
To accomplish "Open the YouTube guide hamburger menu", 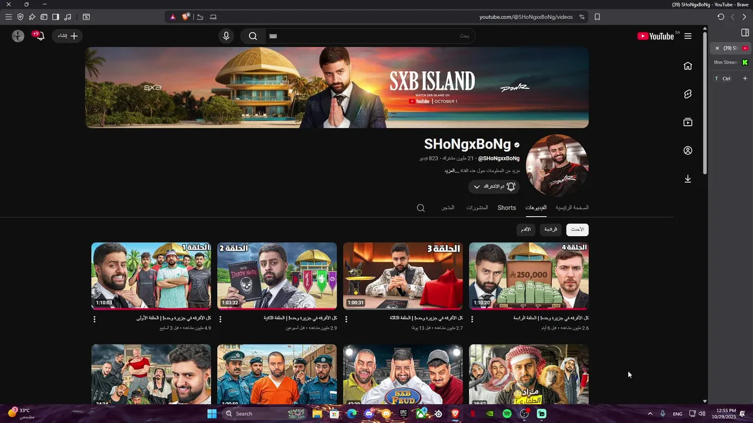I will [x=688, y=36].
